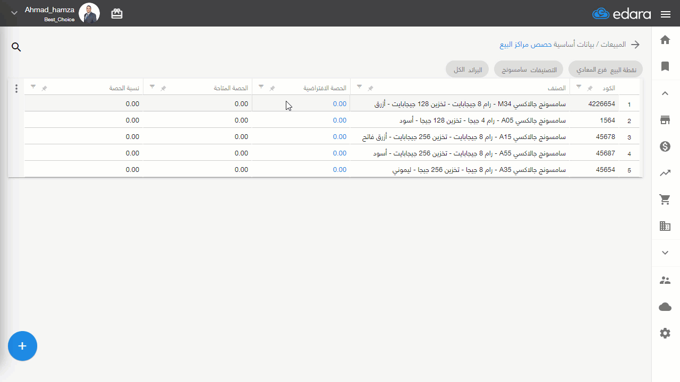Open the cloud sidebar icon
This screenshot has width=680, height=382.
(x=665, y=307)
